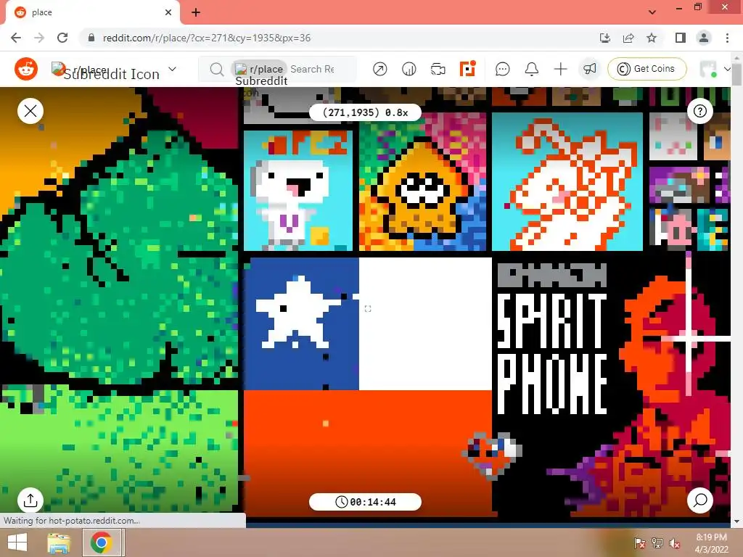Click the browser forward arrow

click(39, 38)
